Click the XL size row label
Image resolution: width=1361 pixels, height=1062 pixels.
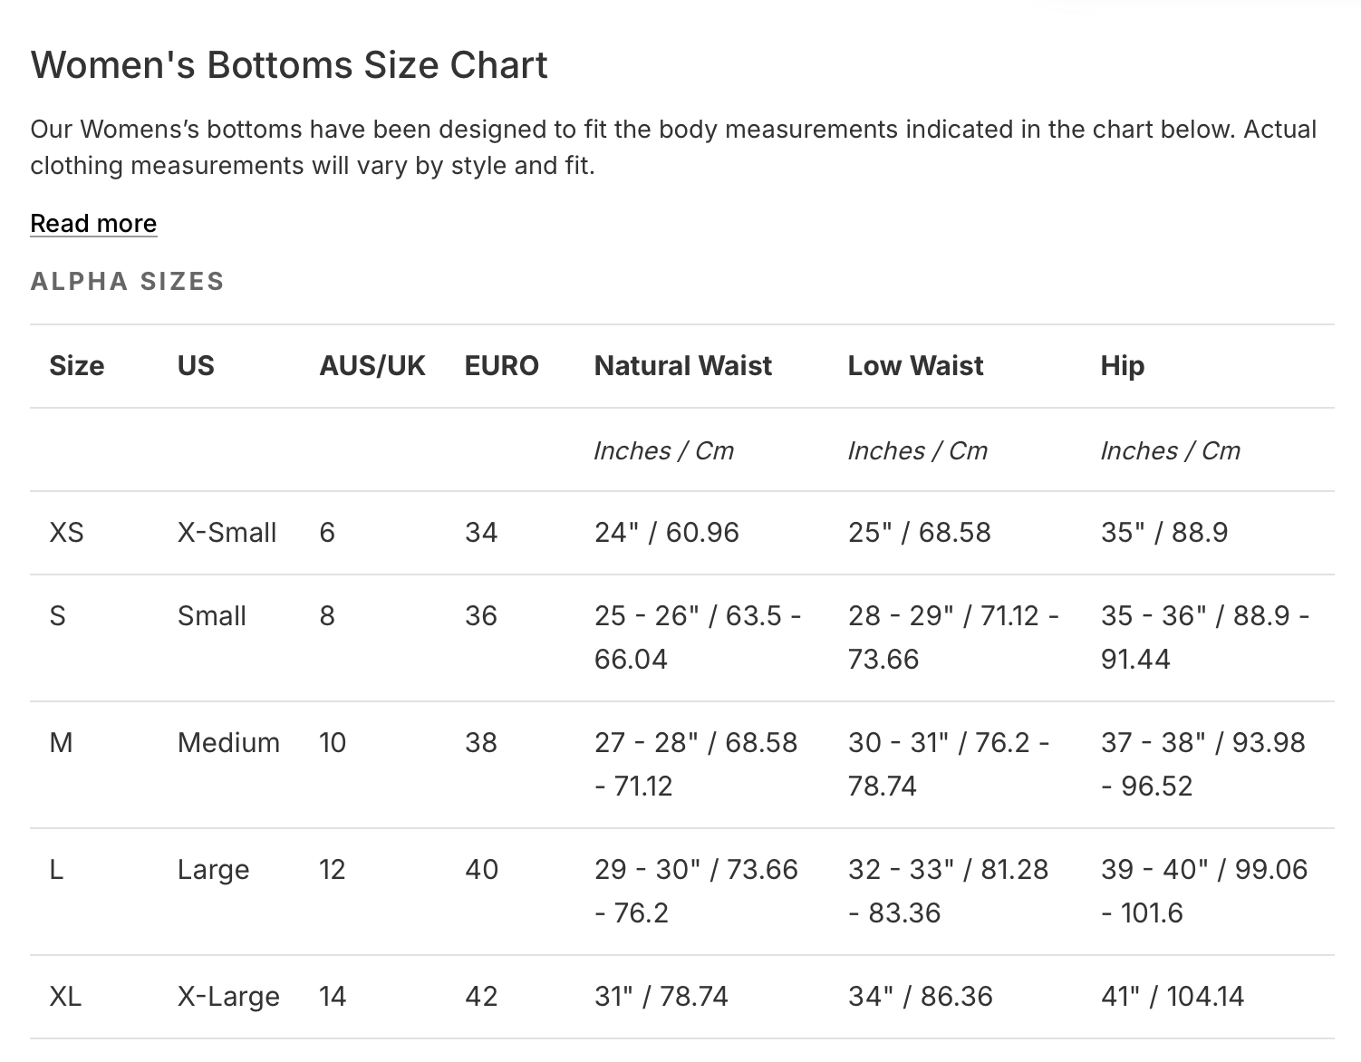pos(65,997)
